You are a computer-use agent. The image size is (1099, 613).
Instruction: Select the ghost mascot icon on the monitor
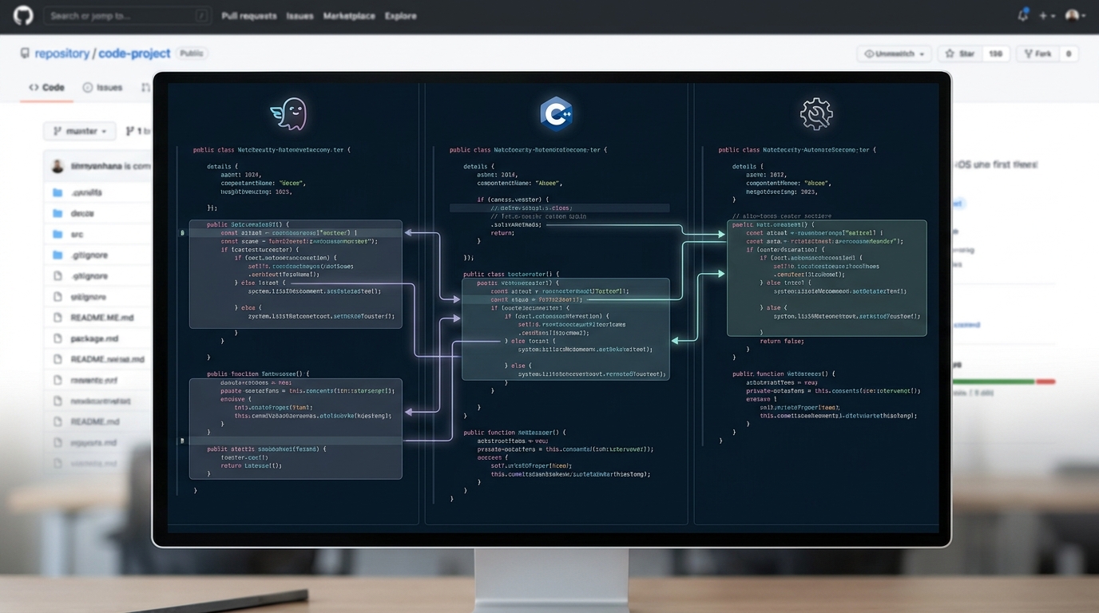(288, 114)
